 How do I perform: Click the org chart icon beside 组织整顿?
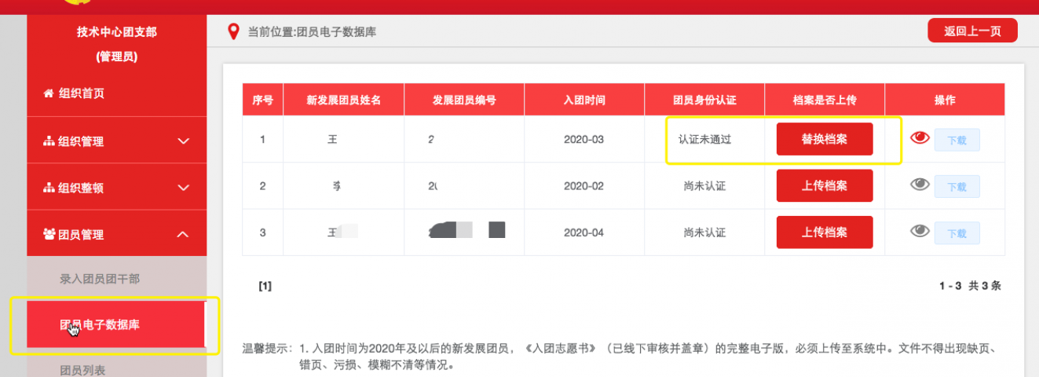pyautogui.click(x=49, y=188)
